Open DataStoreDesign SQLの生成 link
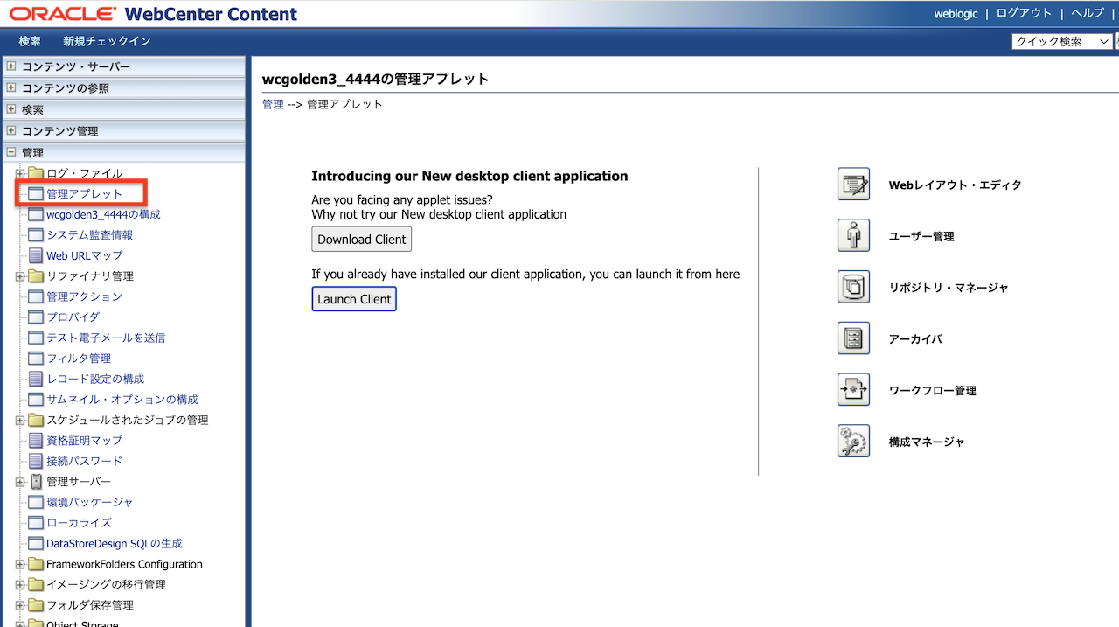The height and width of the screenshot is (627, 1119). tap(115, 543)
